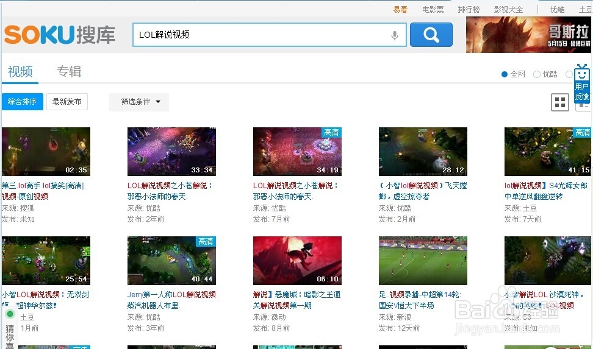Sort results by 综合排序
This screenshot has height=349, width=593.
point(23,102)
